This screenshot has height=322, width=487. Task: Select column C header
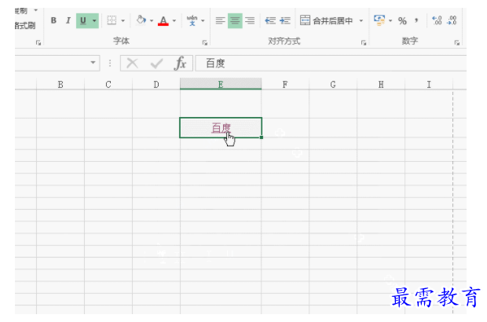coord(108,85)
